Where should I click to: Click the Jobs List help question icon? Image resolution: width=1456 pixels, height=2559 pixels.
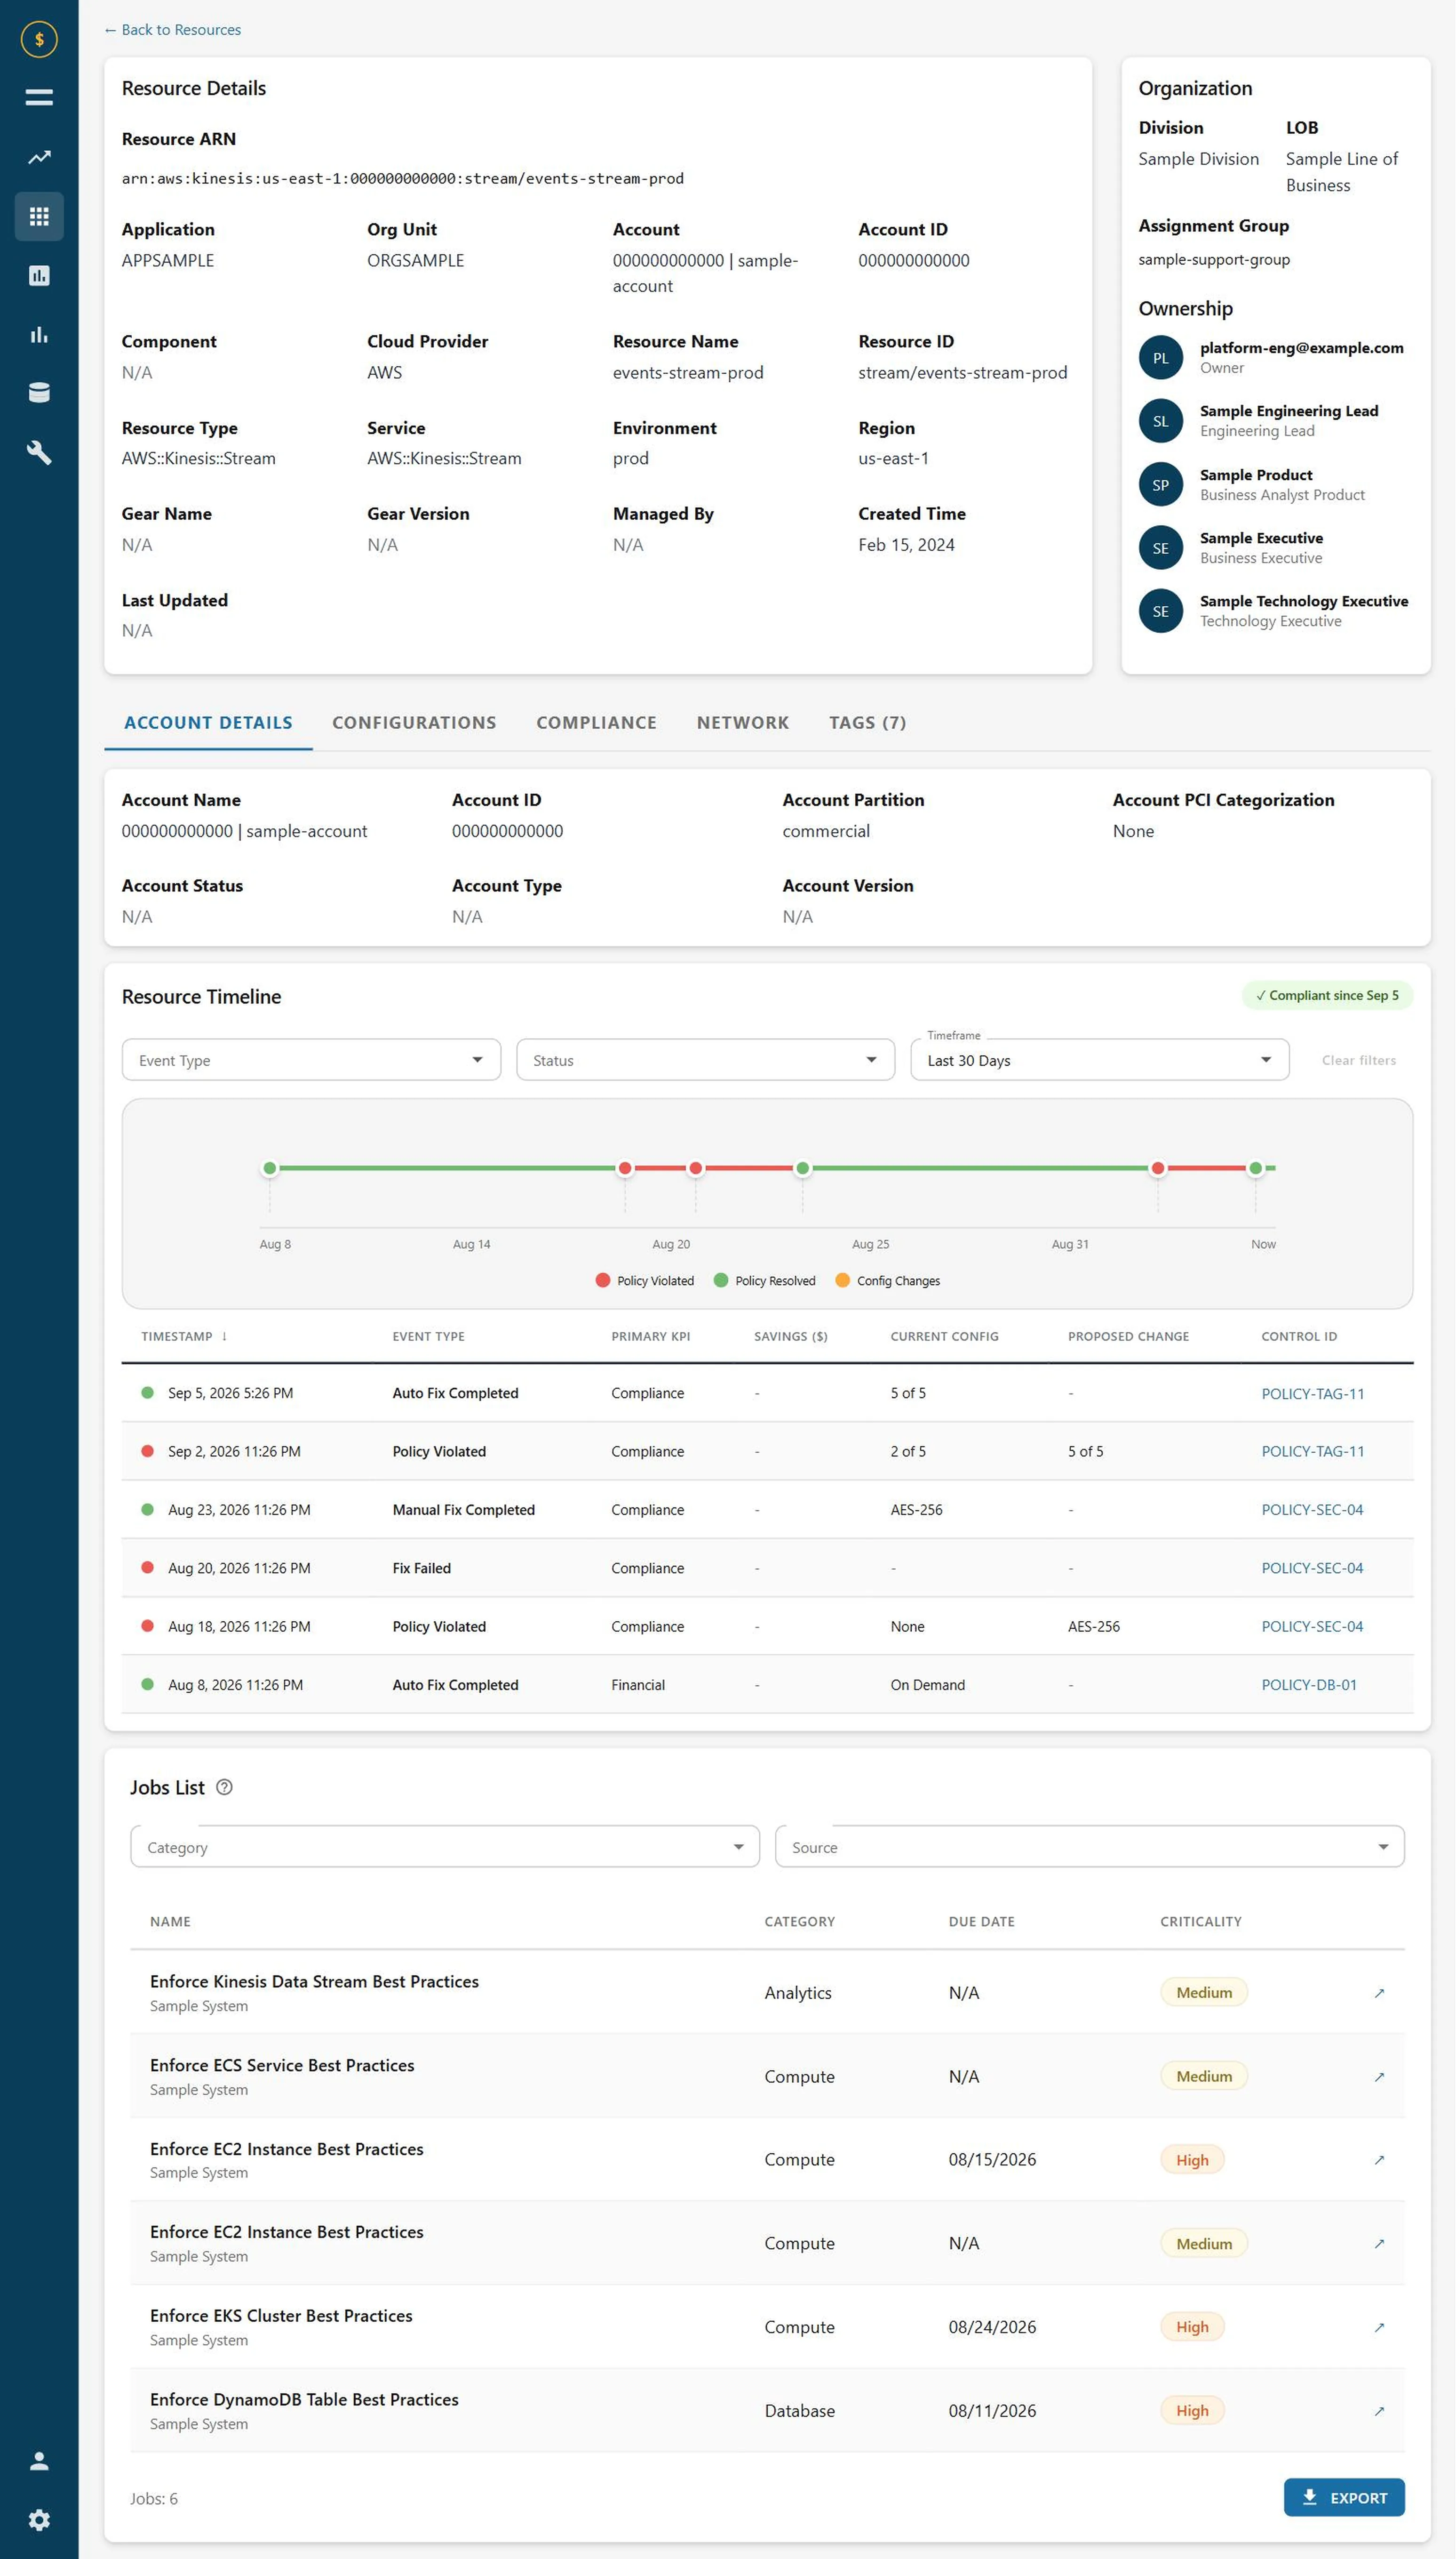[x=224, y=1786]
